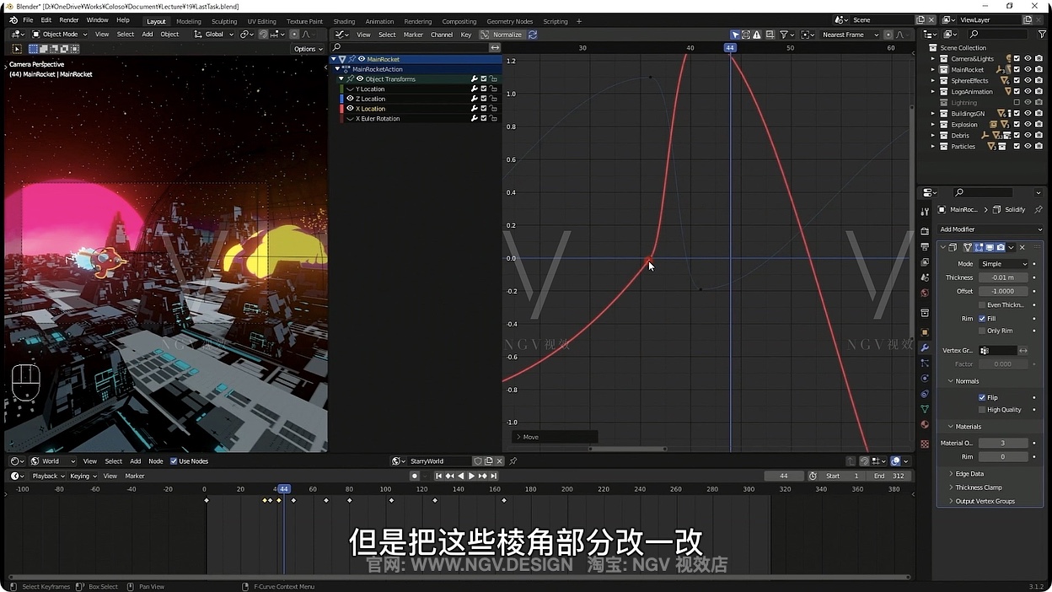This screenshot has width=1052, height=592.
Task: Select the Debris collection in outliner
Action: click(959, 135)
